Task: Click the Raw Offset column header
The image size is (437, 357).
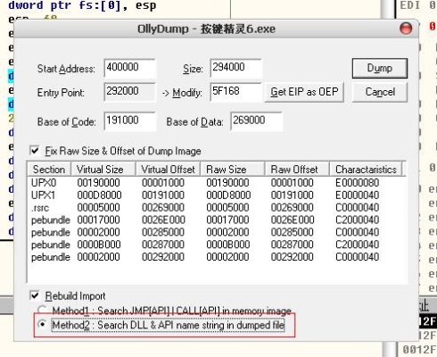Action: point(297,169)
